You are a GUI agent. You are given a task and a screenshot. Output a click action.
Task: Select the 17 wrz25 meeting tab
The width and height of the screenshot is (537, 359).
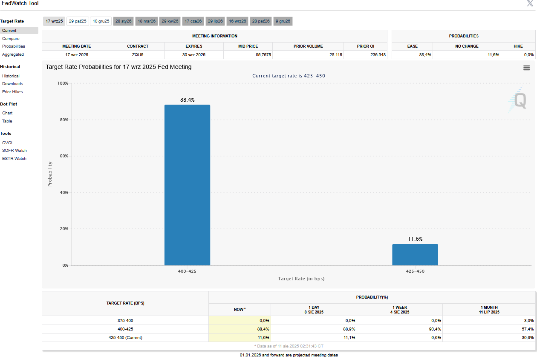[x=54, y=21]
